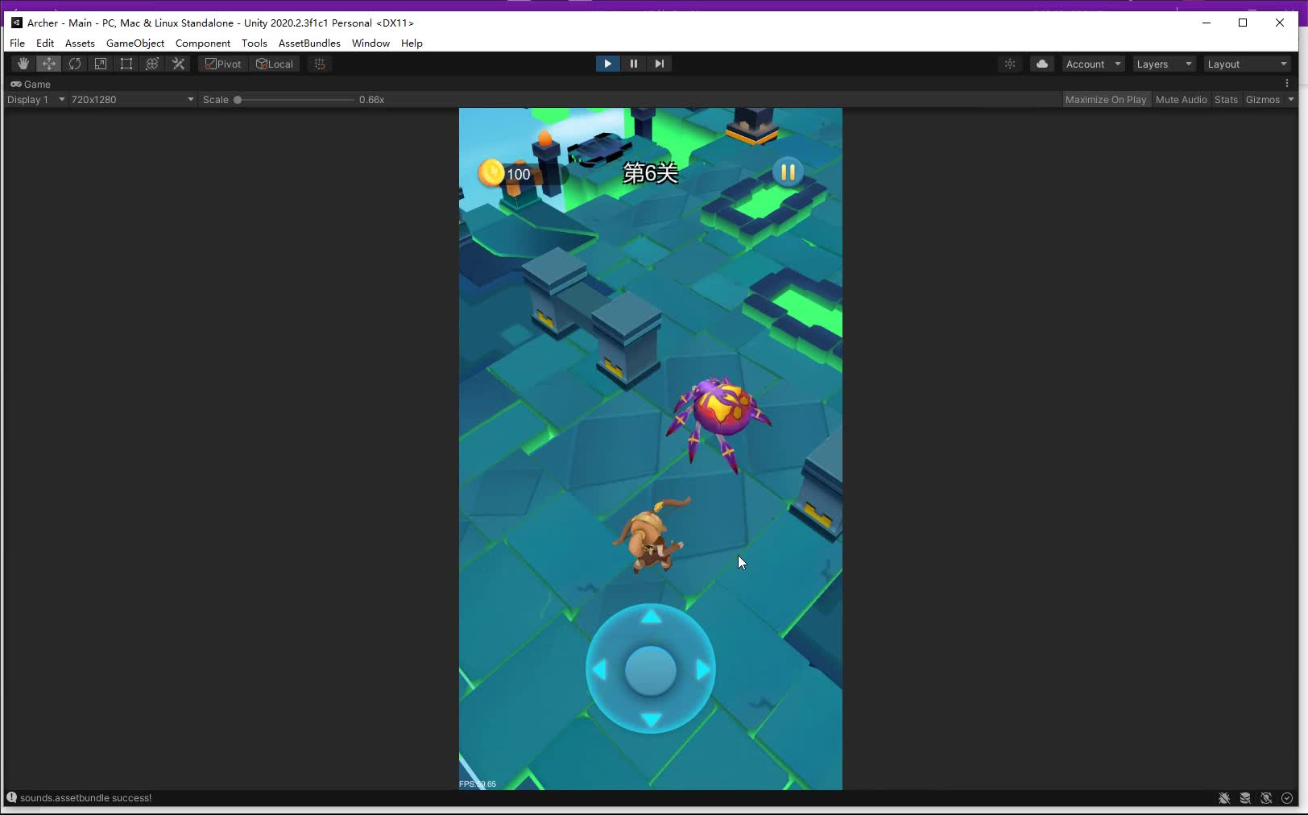Adjust the Scale slider in the Game view
Viewport: 1308px width, 815px height.
click(238, 100)
